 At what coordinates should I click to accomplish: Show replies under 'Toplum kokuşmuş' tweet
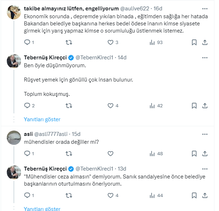coord(42,119)
